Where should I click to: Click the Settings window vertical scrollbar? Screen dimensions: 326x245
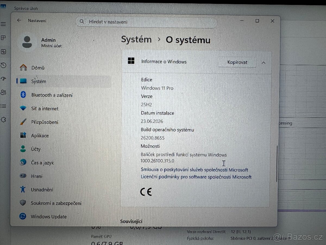pos(277,163)
